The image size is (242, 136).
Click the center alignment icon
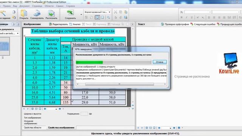point(214,17)
